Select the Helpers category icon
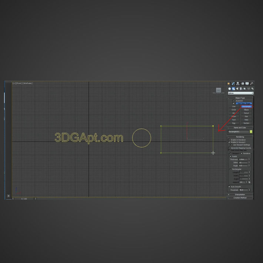Viewport: 263px width, 263px height. click(x=245, y=89)
